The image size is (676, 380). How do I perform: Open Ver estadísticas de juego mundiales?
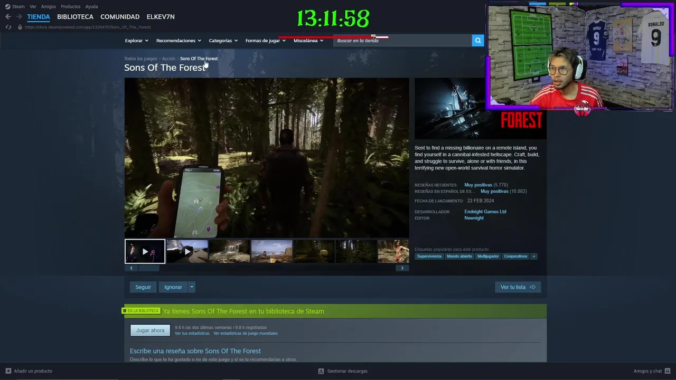(246, 334)
